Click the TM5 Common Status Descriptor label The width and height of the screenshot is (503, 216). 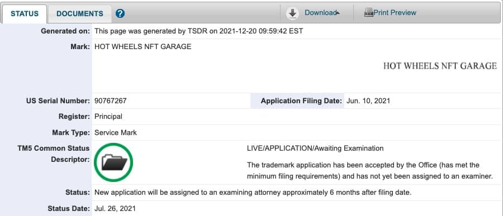[54, 154]
